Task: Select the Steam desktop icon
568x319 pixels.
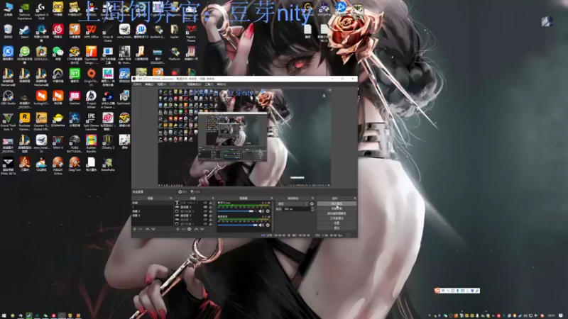Action: (24, 32)
